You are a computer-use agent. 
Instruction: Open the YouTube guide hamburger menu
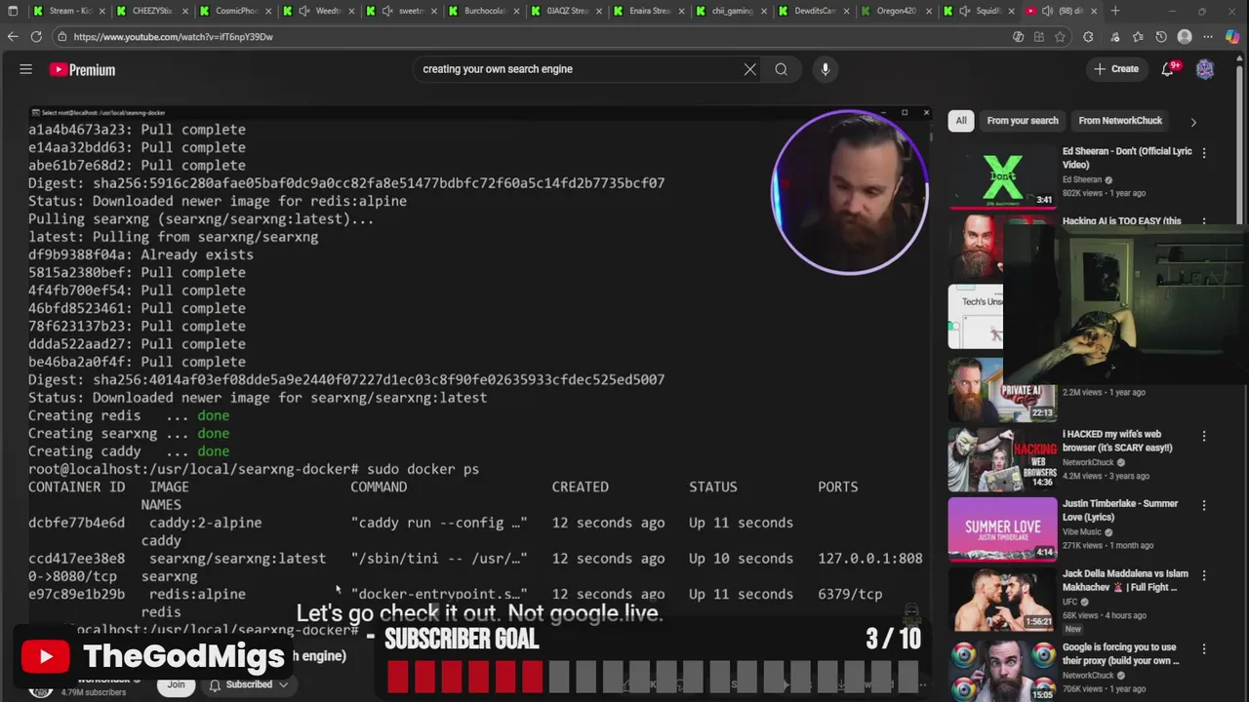[26, 69]
